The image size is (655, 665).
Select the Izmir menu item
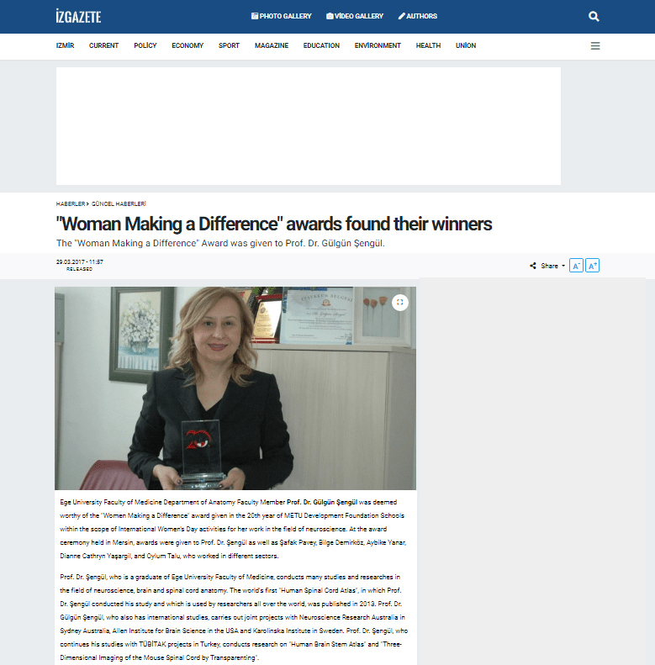[x=64, y=45]
